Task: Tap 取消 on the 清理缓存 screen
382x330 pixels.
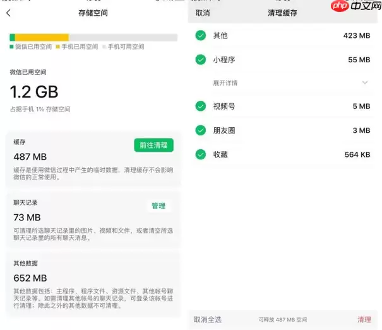Action: pyautogui.click(x=203, y=13)
